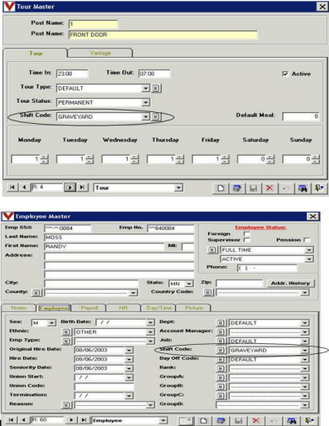Open the HR tab
This screenshot has height=426, width=329.
(x=123, y=308)
